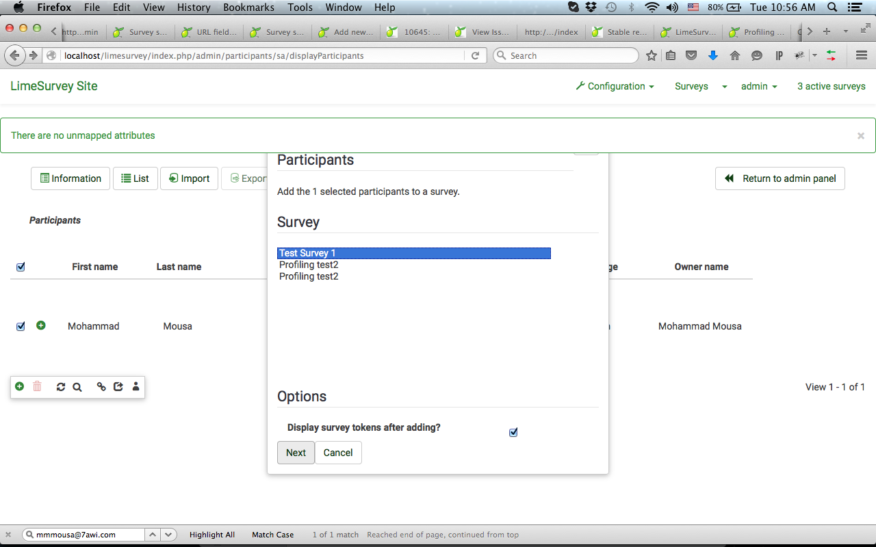Toggle the select-all checkbox in table header
The width and height of the screenshot is (876, 547).
[x=21, y=267]
